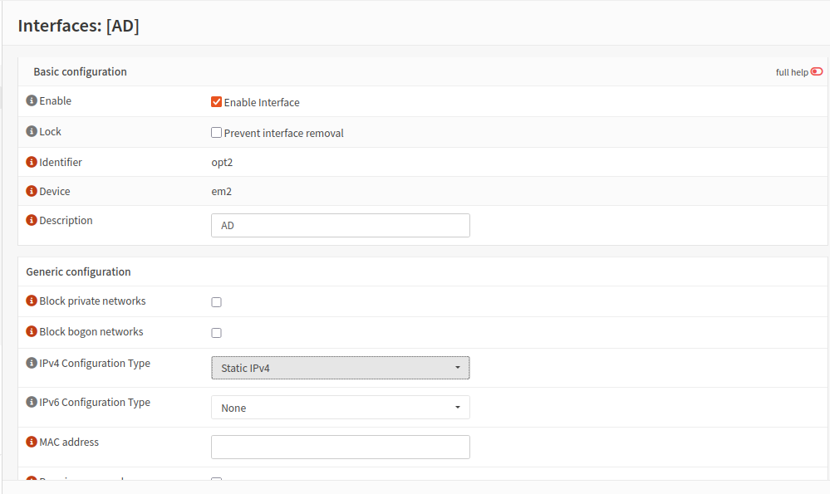Click info icon for Block bogon networks
This screenshot has width=830, height=494.
(x=32, y=332)
